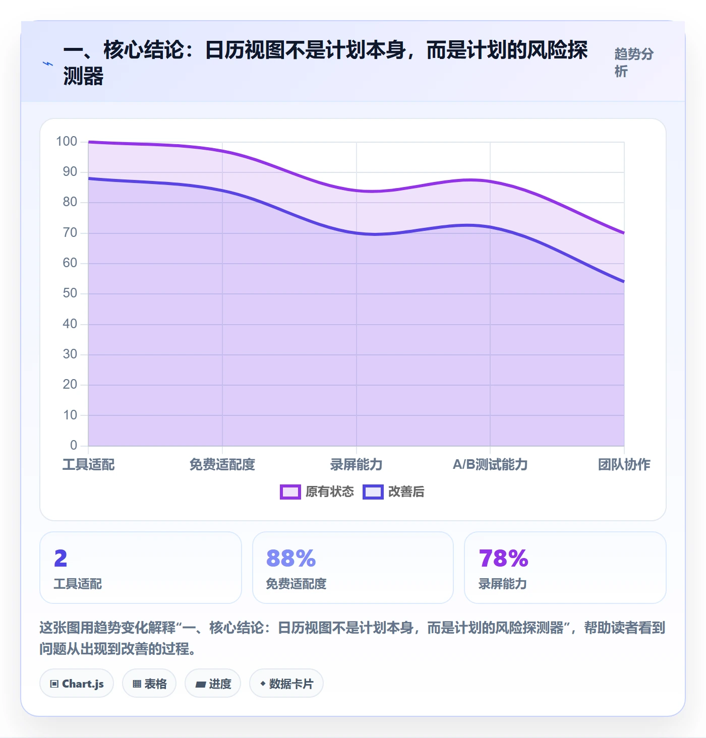Click the 100 y-axis value
The width and height of the screenshot is (706, 738).
(x=67, y=141)
